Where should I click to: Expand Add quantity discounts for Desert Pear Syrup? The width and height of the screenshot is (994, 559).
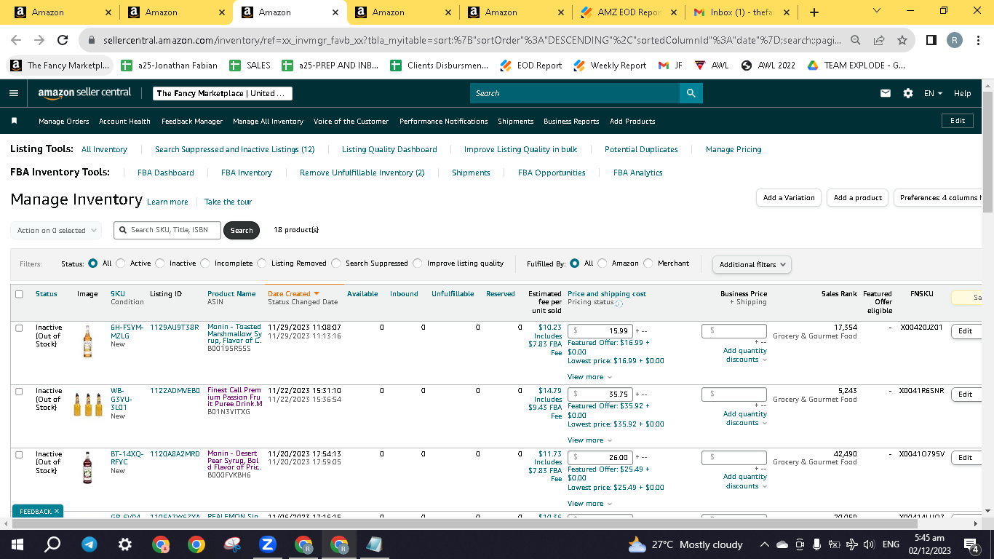(x=745, y=481)
